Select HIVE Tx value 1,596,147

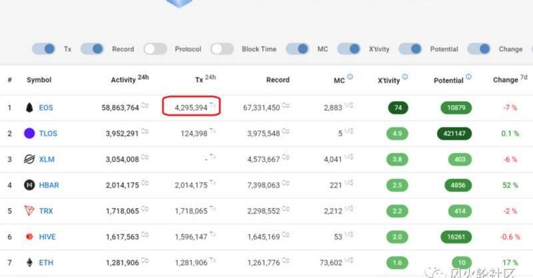tap(191, 237)
